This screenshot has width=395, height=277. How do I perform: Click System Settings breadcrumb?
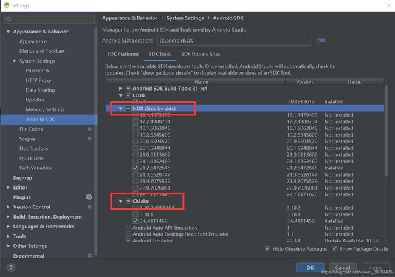click(185, 18)
